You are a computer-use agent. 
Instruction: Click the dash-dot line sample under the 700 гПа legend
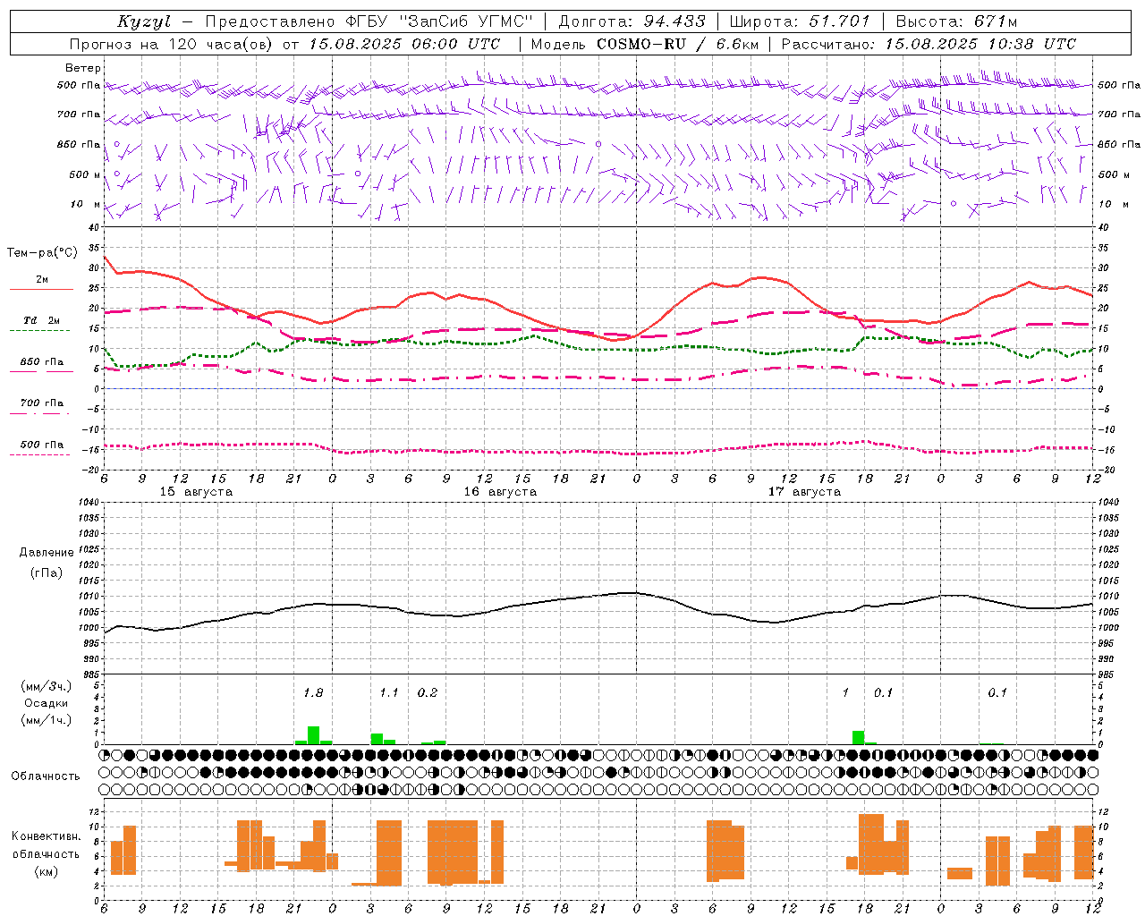(x=39, y=413)
